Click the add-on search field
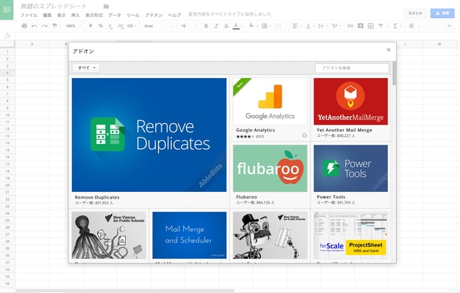460x293 pixels. click(x=352, y=68)
